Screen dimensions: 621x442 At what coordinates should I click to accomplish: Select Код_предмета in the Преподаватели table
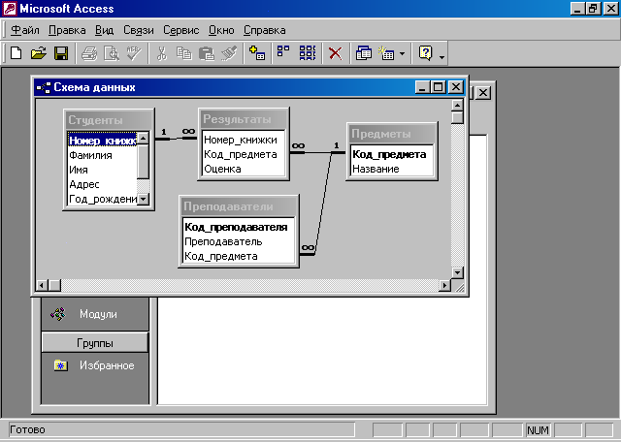click(x=239, y=256)
